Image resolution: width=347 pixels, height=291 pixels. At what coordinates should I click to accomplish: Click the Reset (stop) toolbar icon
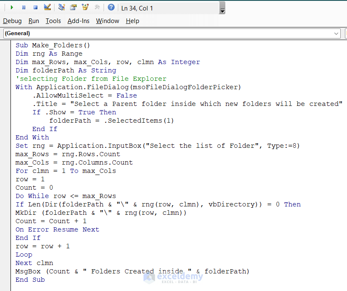[35, 8]
